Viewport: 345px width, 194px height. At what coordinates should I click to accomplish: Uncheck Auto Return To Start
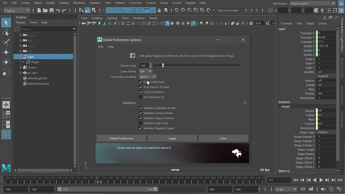pyautogui.click(x=140, y=87)
